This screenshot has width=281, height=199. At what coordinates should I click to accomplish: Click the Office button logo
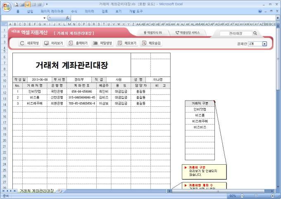[7, 7]
